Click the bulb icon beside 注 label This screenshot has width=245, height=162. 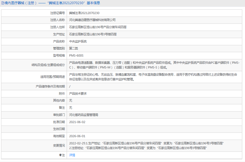60,155
